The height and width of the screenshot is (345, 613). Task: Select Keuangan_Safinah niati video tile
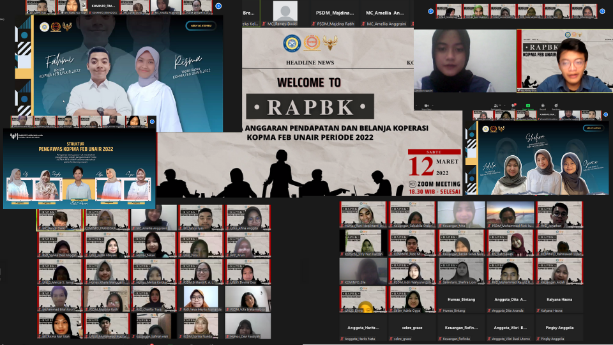(x=154, y=326)
